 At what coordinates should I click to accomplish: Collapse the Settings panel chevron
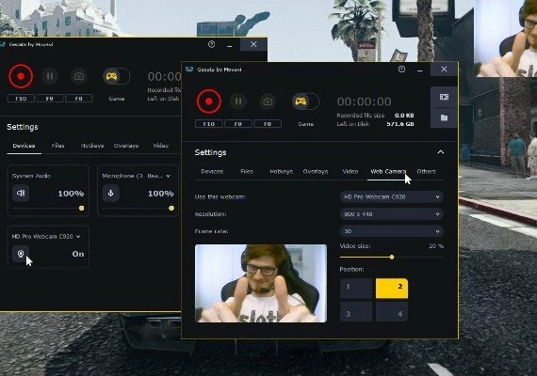(x=440, y=152)
